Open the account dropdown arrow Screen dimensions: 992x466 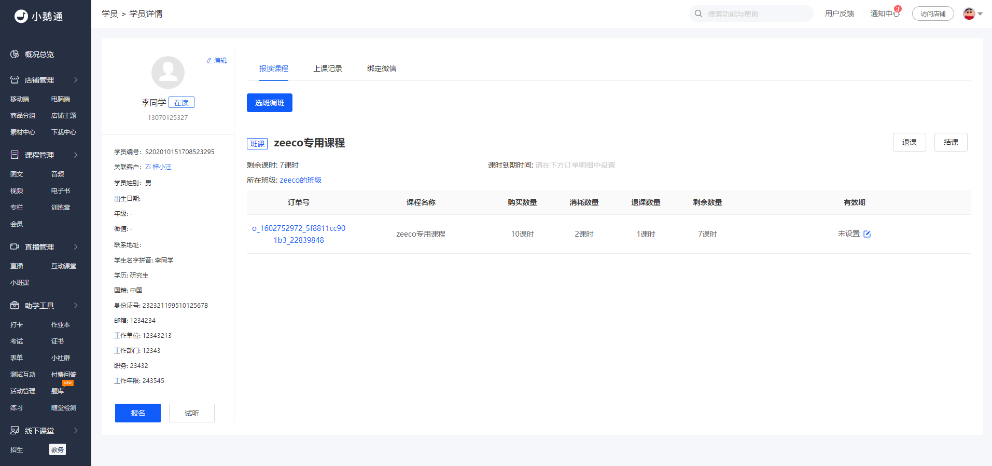980,14
